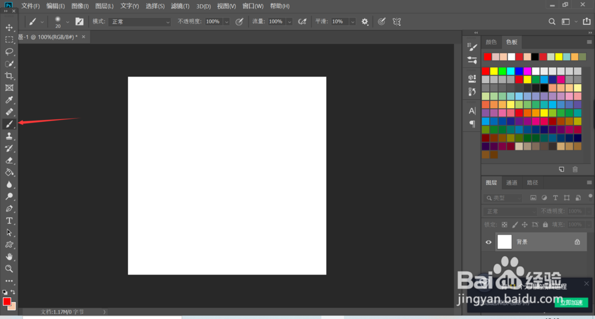Hide the 背景 layer with eye icon
The width and height of the screenshot is (595, 319).
pyautogui.click(x=488, y=242)
